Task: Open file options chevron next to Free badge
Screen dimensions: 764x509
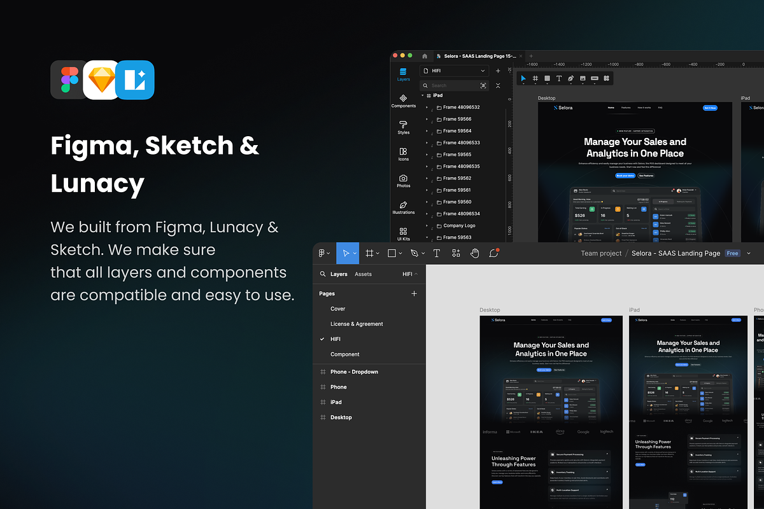Action: pyautogui.click(x=749, y=253)
